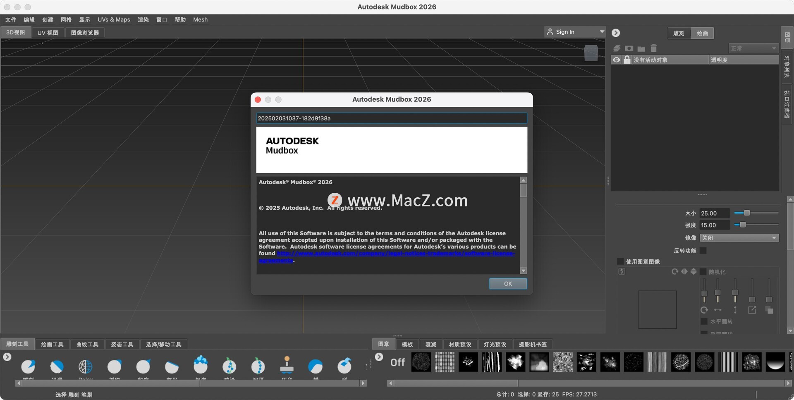The height and width of the screenshot is (400, 794).
Task: Switch to the 绘画工具 tab
Action: [52, 344]
